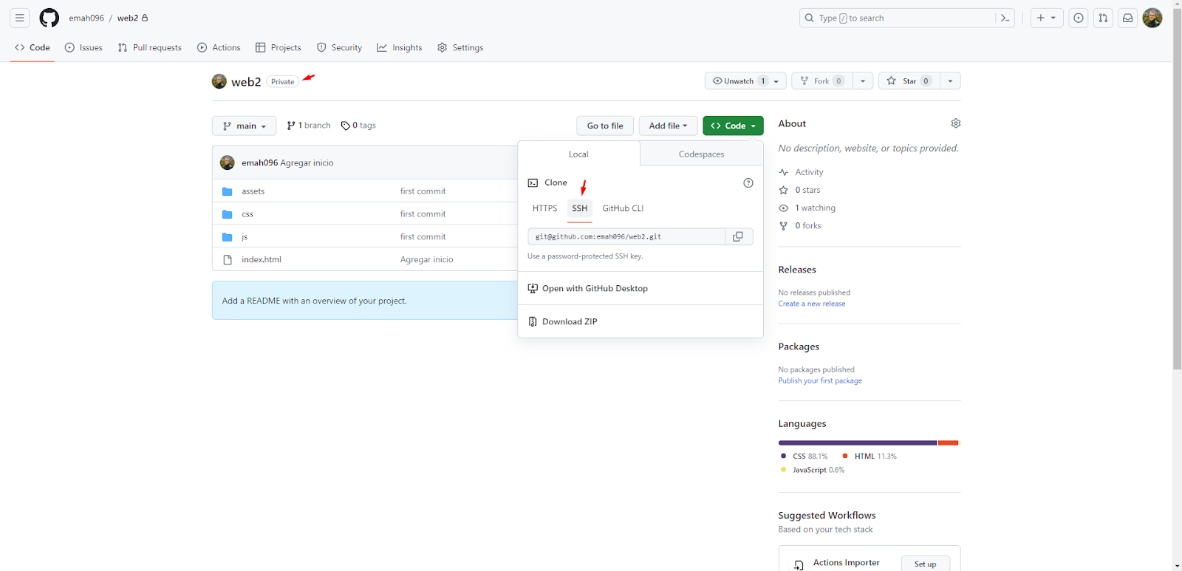Open the 0 tags link
1182x571 pixels.
(358, 126)
